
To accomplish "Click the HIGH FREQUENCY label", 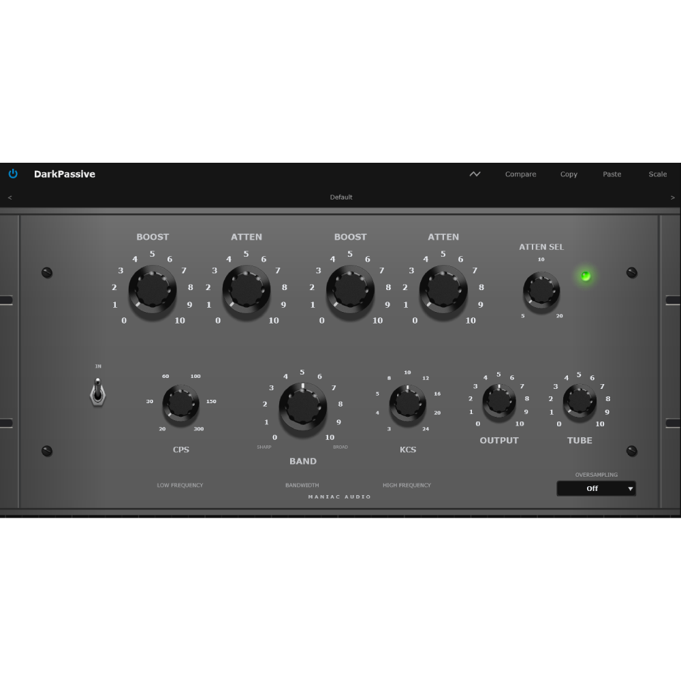I will tap(407, 485).
